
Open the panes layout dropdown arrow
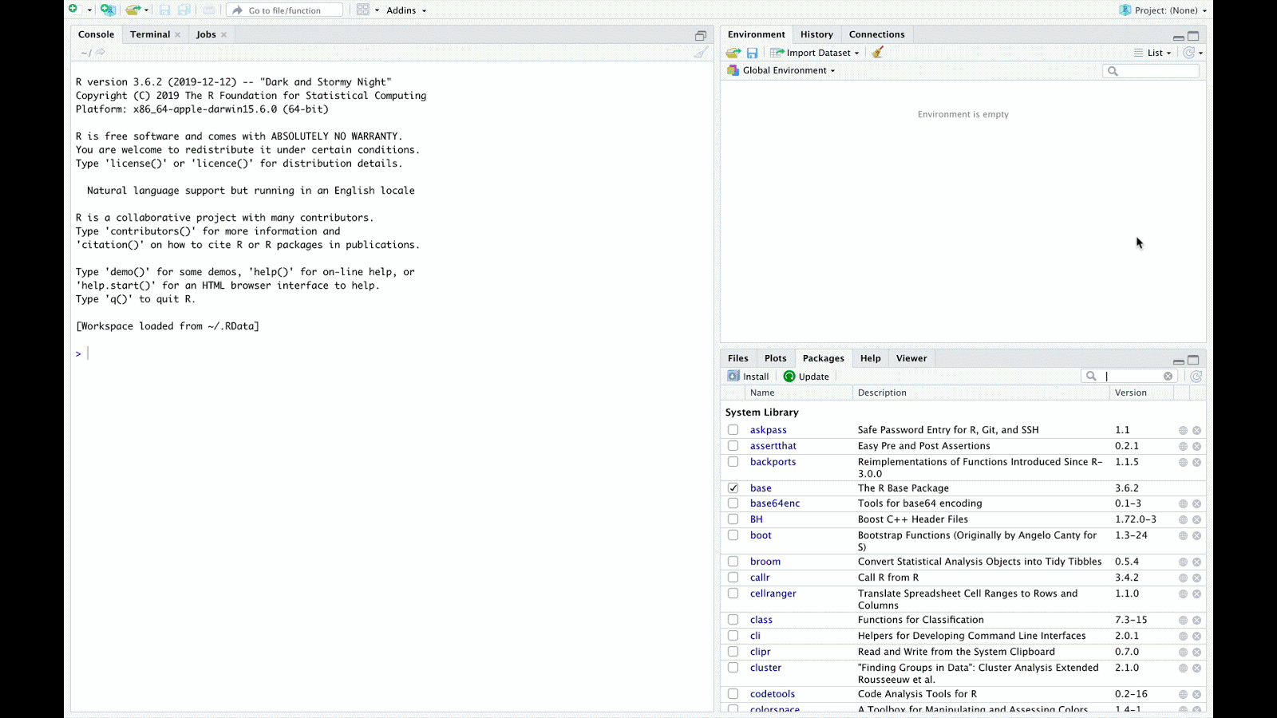tap(378, 10)
